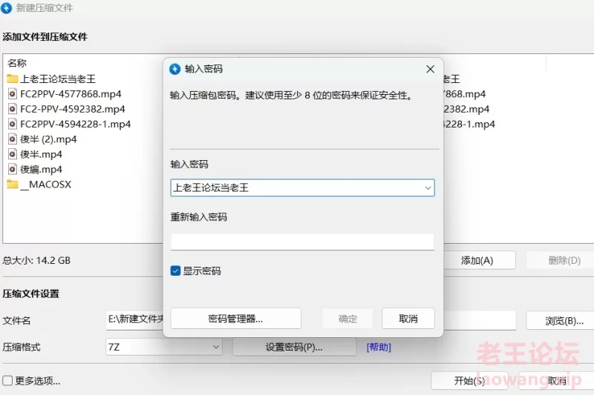Select file name 後半 (2).mp4
This screenshot has width=594, height=395.
(48, 139)
